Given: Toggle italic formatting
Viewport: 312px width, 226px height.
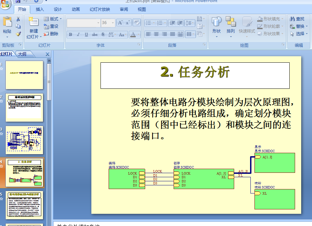Looking at the screenshot, I should (x=79, y=35).
